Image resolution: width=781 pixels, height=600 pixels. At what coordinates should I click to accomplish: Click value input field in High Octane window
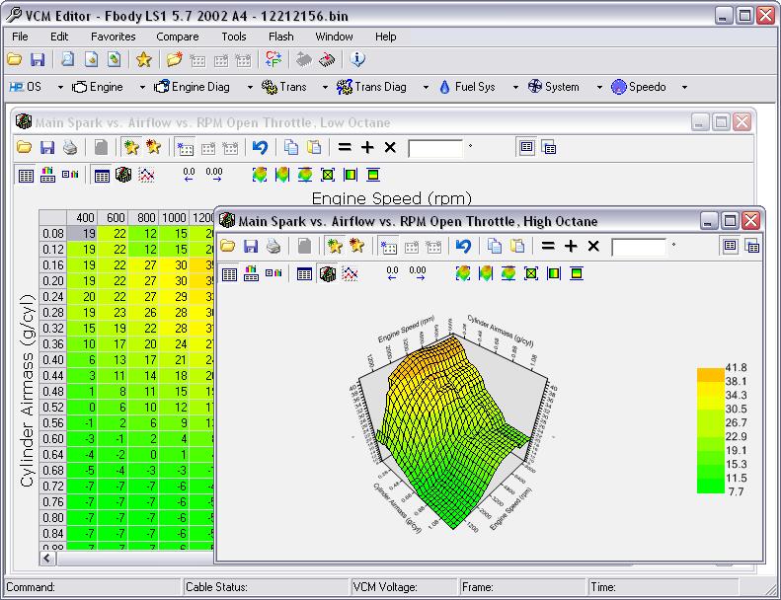click(640, 247)
